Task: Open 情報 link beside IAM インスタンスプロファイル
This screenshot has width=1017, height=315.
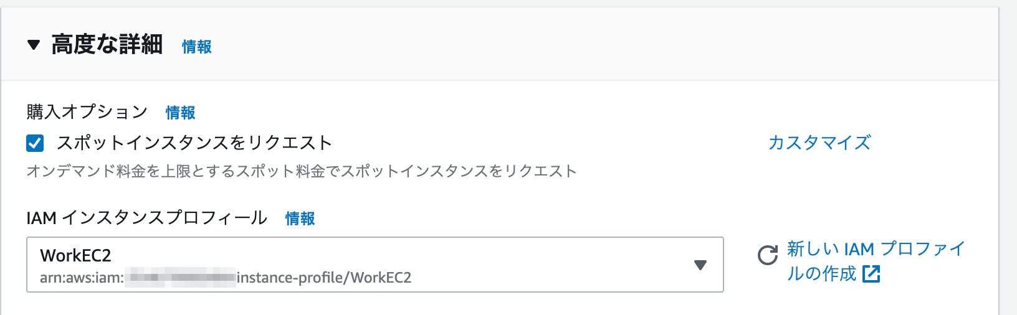Action: (300, 219)
